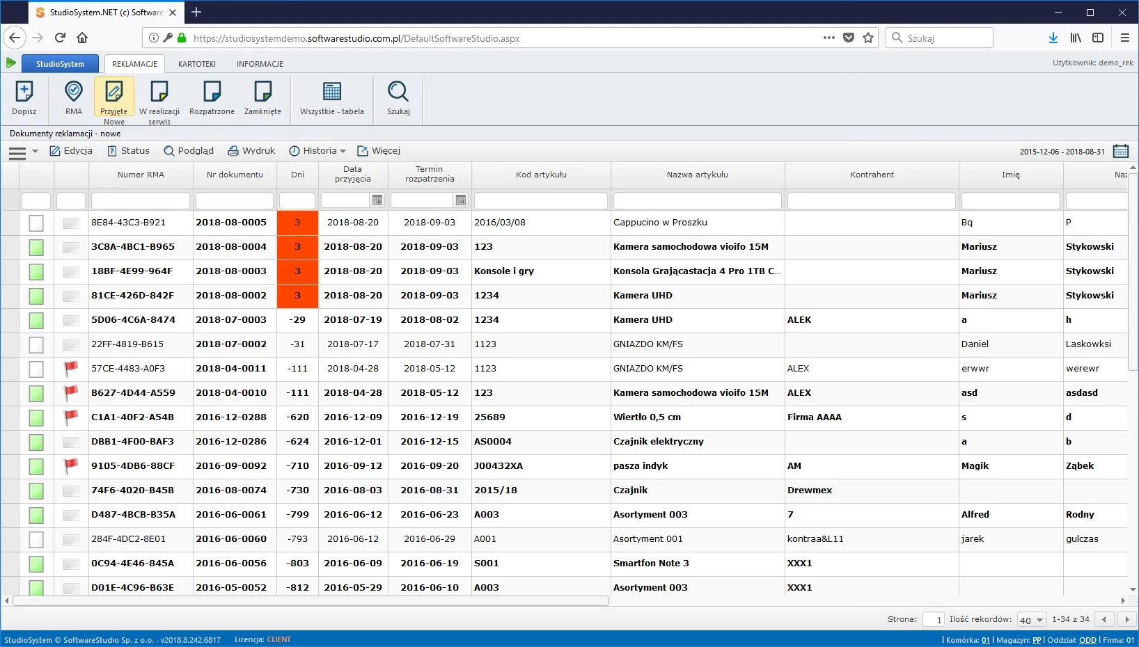
Task: Click the Strona page number field
Action: click(x=933, y=619)
